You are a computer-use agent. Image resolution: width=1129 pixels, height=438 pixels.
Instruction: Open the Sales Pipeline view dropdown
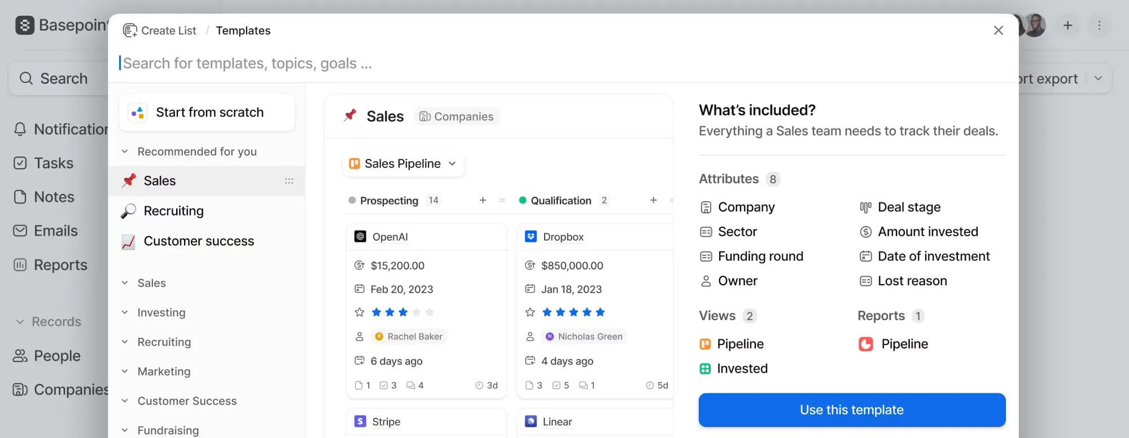403,163
